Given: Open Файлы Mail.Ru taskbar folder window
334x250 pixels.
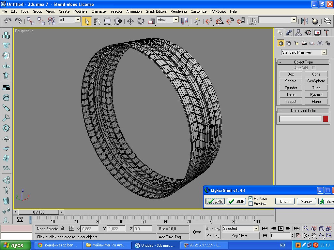Looking at the screenshot, I should (x=107, y=245).
